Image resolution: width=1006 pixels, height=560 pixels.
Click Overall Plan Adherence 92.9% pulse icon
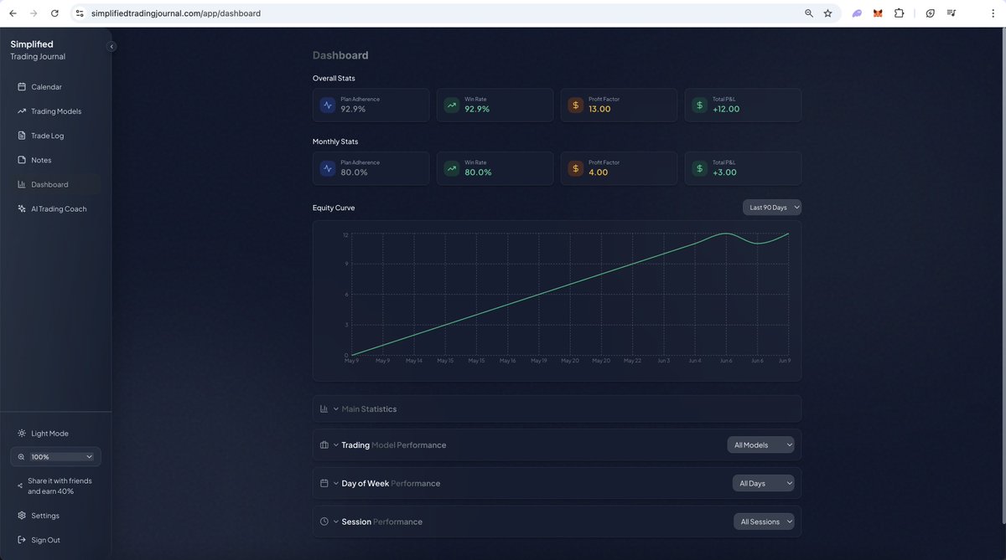point(328,105)
